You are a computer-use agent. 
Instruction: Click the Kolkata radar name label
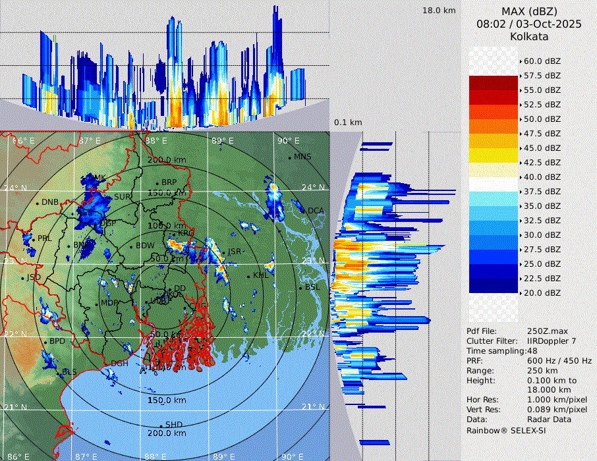point(528,36)
